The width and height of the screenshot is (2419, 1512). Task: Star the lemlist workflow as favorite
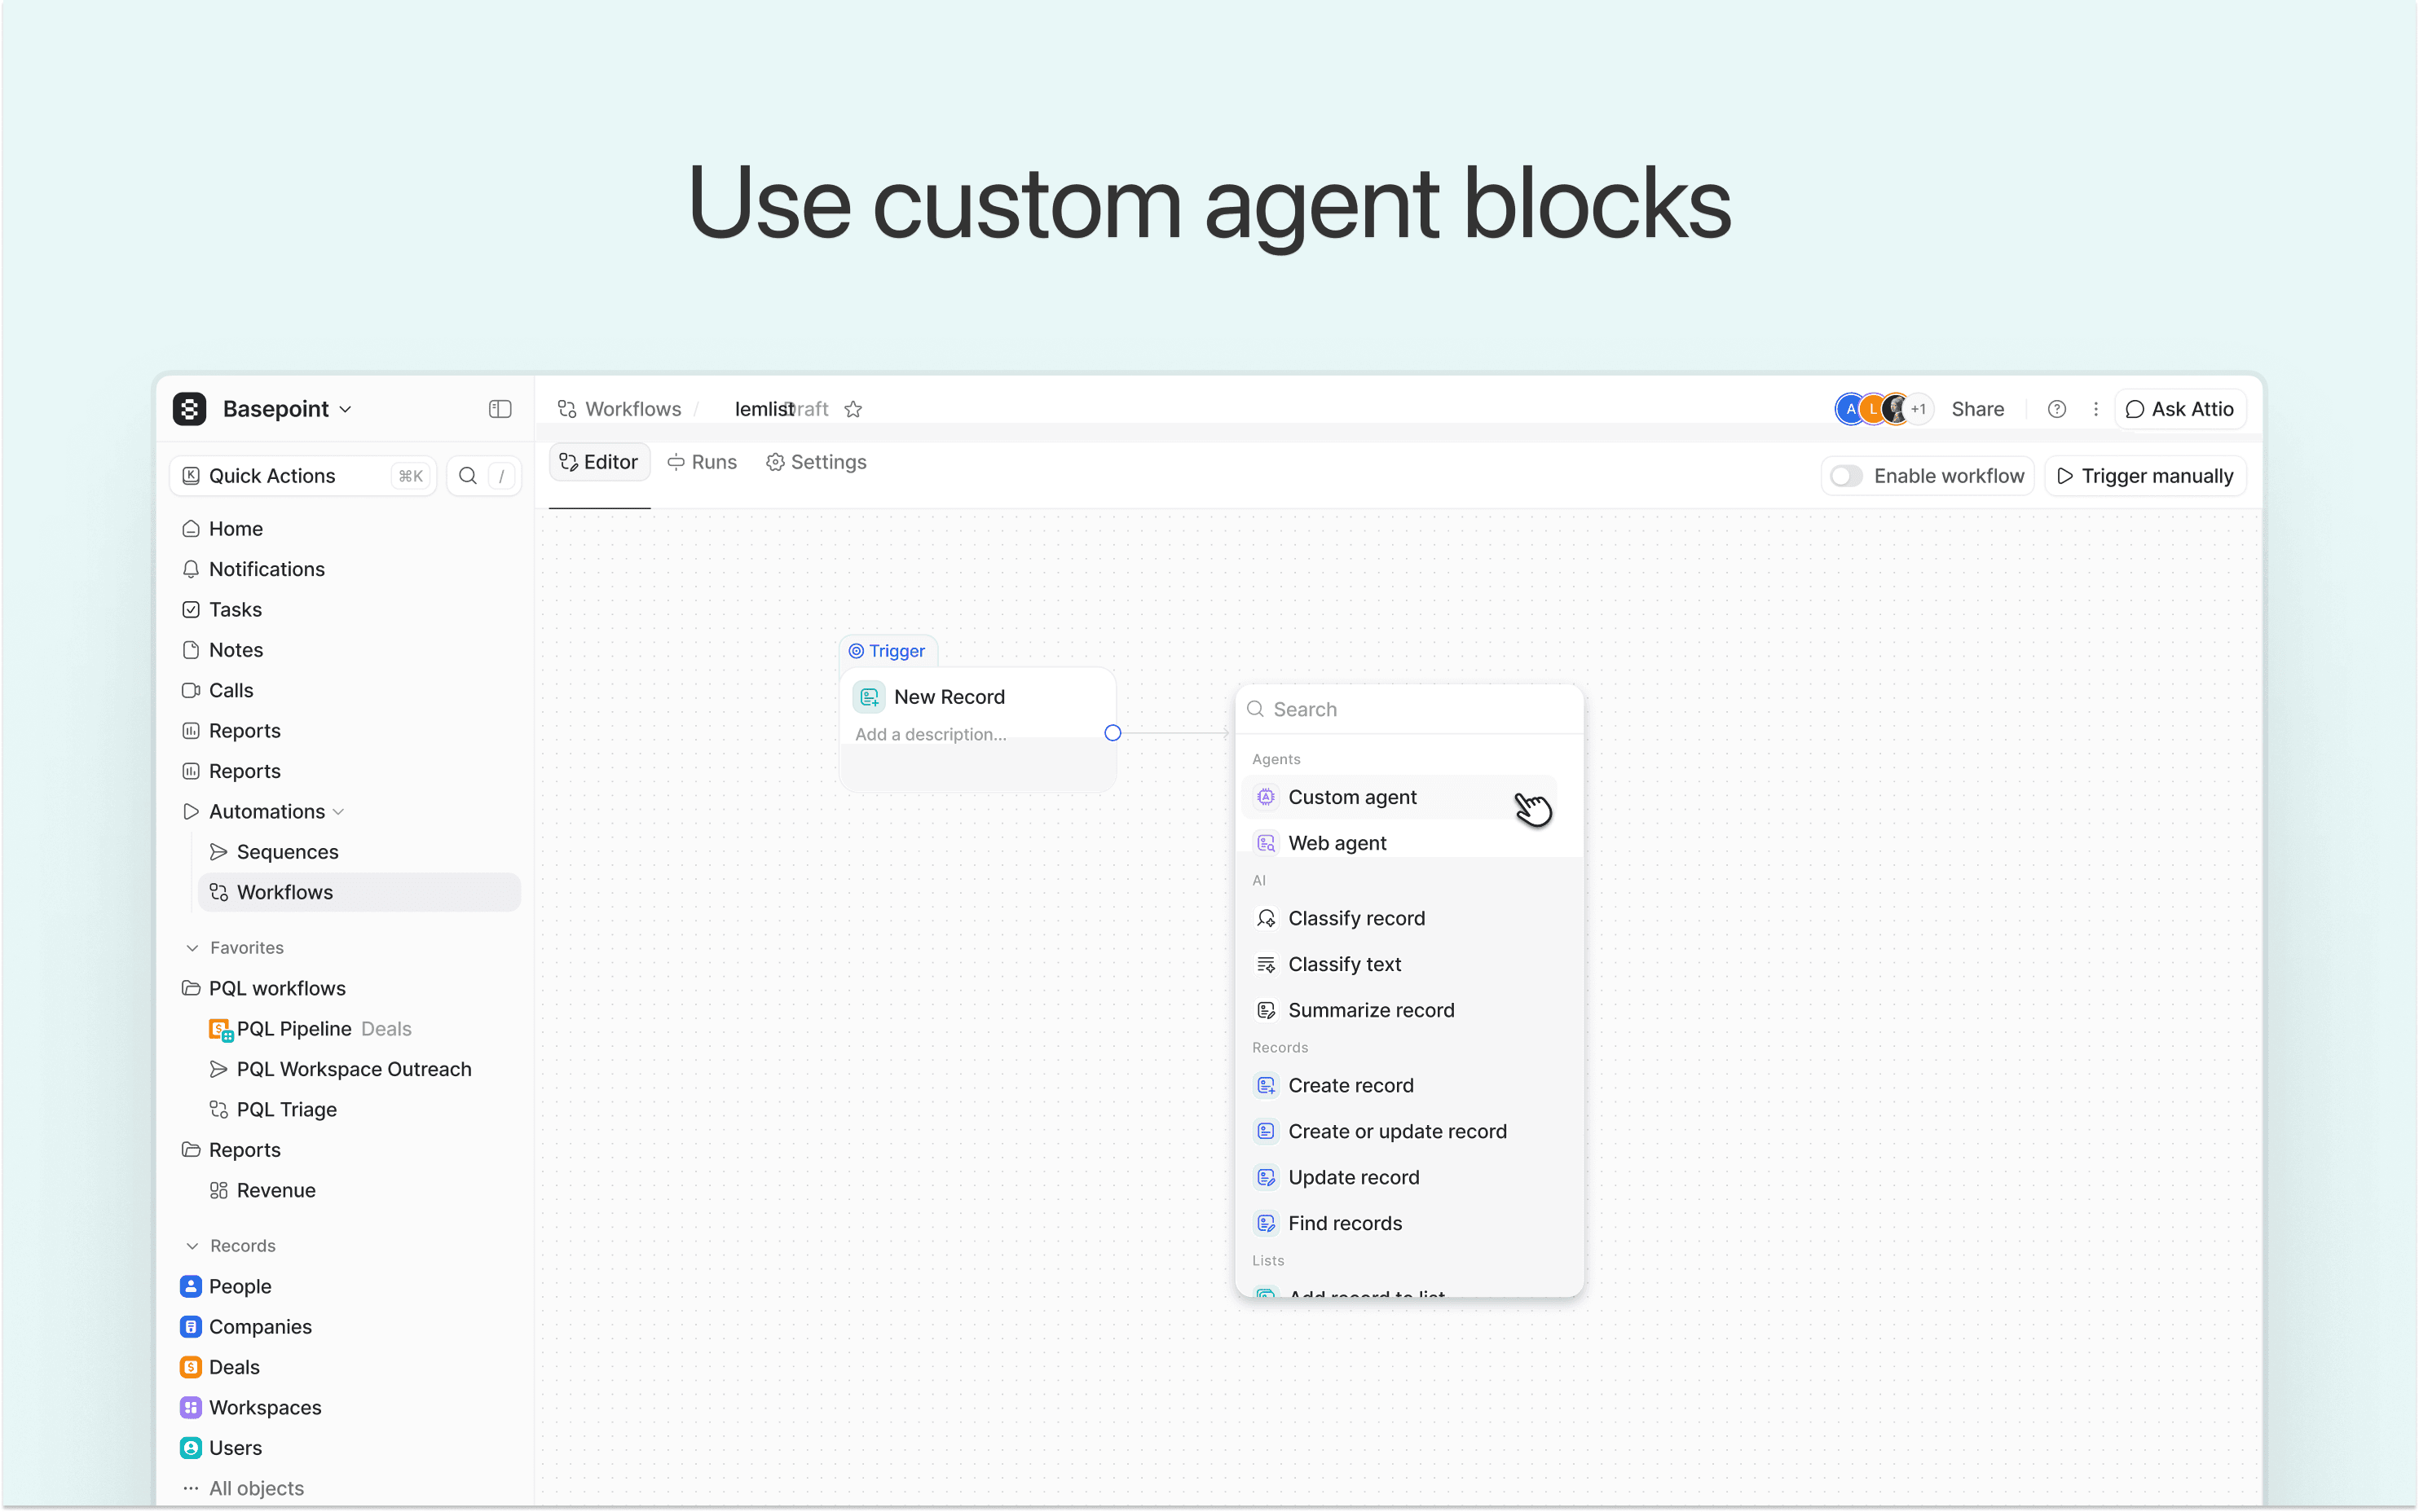(853, 409)
